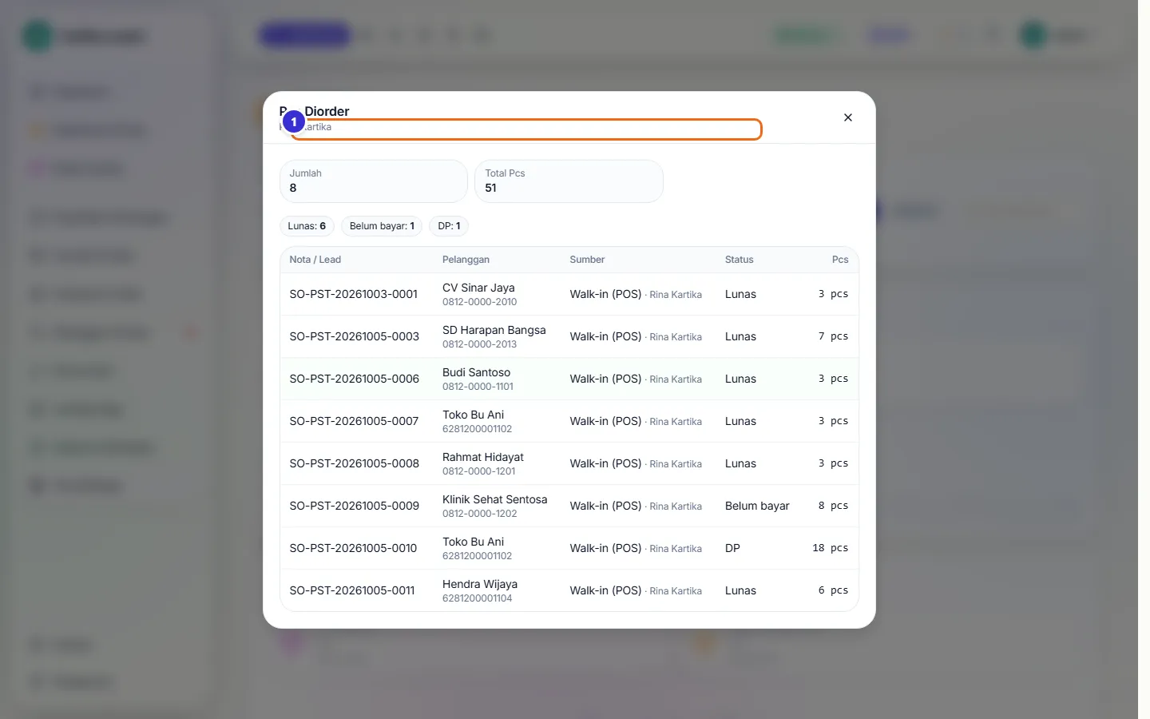Viewport: 1150px width, 719px height.
Task: Click the Status column header
Action: pos(739,260)
